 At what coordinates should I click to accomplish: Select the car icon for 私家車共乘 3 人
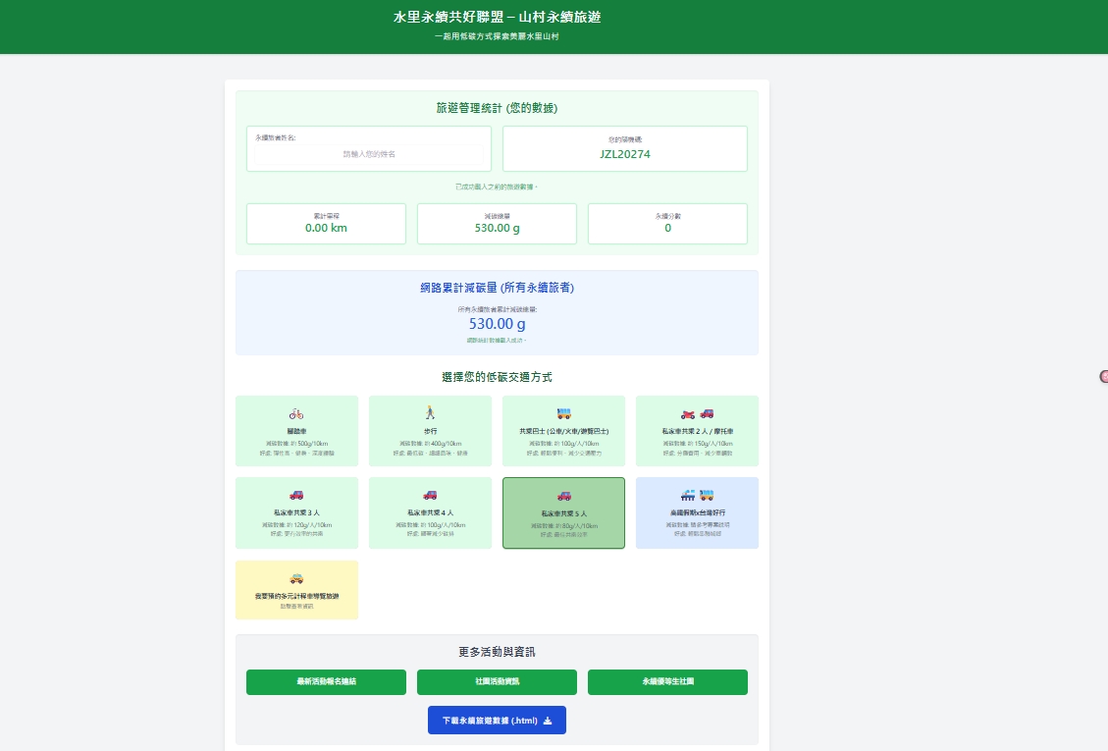tap(296, 495)
